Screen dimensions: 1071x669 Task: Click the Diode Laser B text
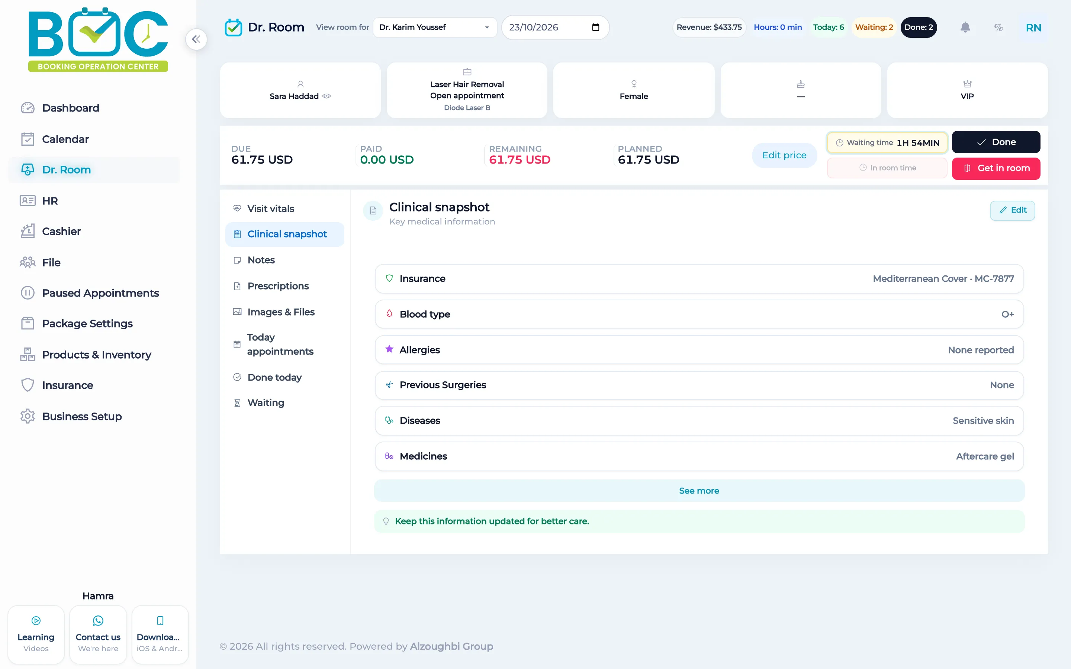tap(467, 107)
